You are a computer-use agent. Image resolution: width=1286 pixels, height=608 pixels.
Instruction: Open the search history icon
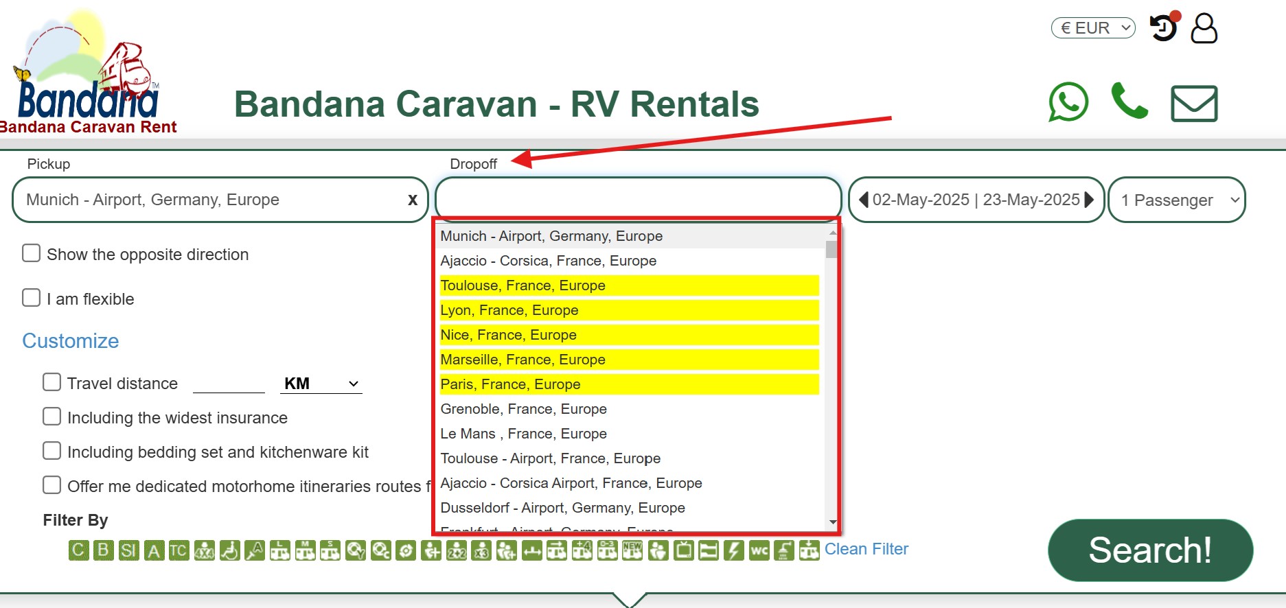pos(1164,27)
